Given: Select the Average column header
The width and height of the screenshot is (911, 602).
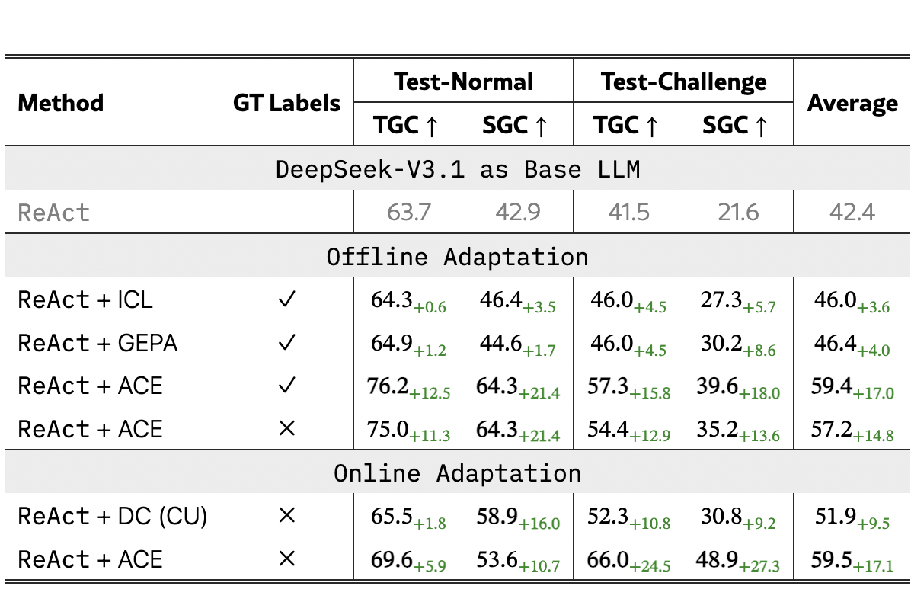Looking at the screenshot, I should [x=852, y=103].
